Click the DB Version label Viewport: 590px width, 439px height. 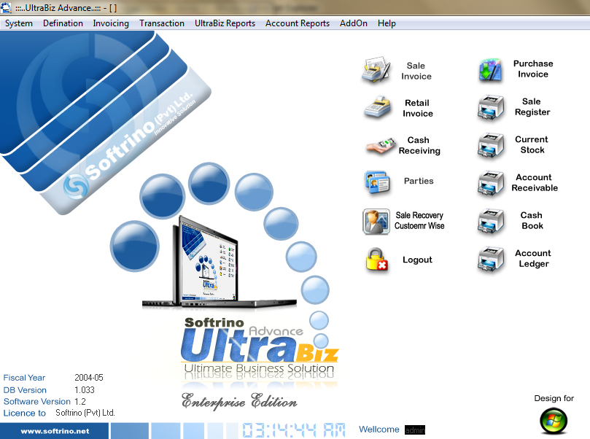point(25,390)
